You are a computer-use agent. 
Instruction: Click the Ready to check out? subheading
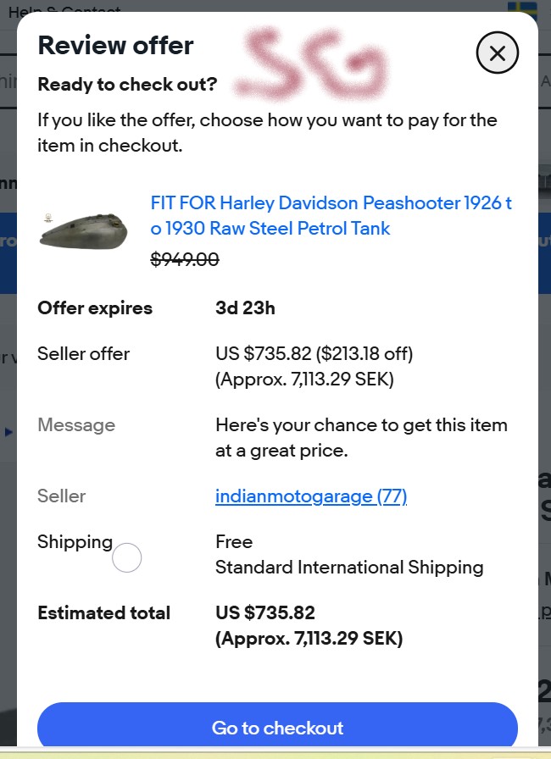click(x=127, y=85)
